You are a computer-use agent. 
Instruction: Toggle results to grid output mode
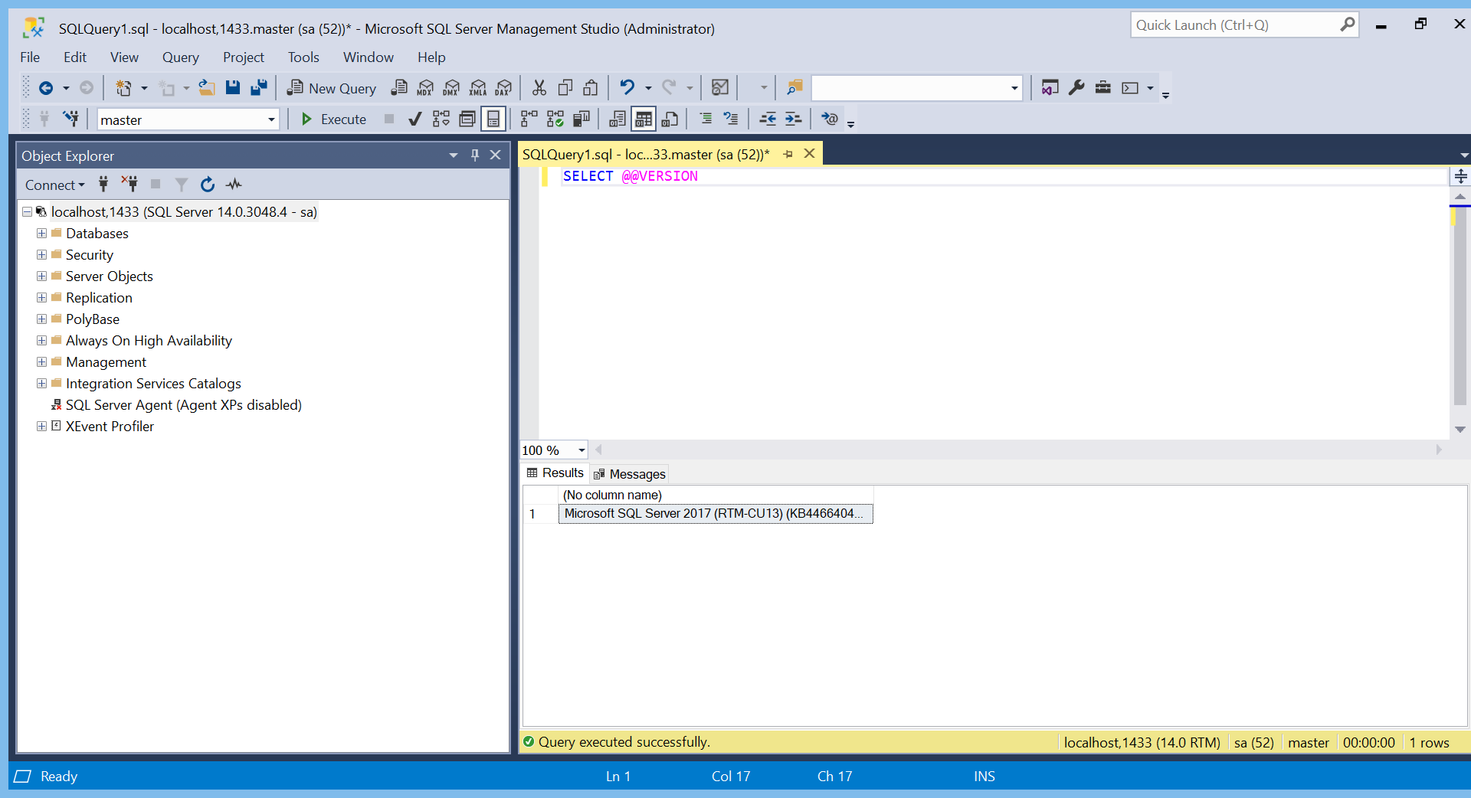(x=644, y=119)
